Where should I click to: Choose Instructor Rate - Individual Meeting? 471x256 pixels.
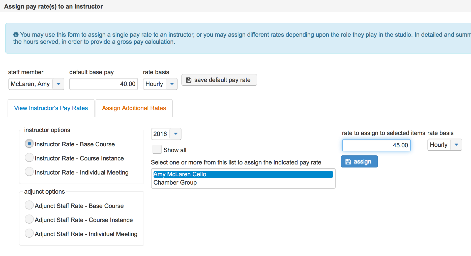[x=29, y=172]
